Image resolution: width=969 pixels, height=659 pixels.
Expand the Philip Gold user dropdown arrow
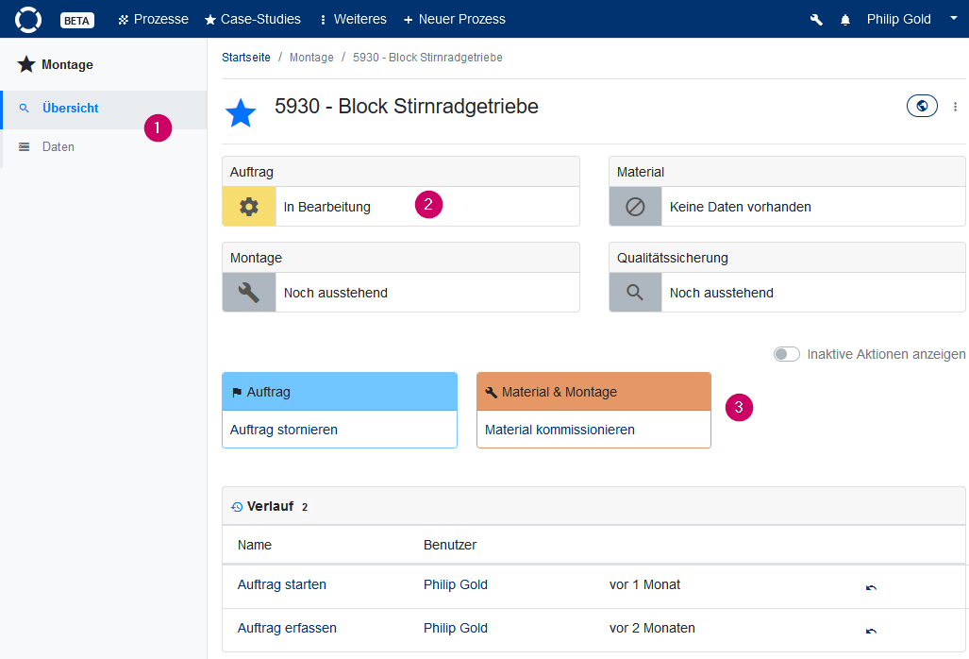pos(954,19)
